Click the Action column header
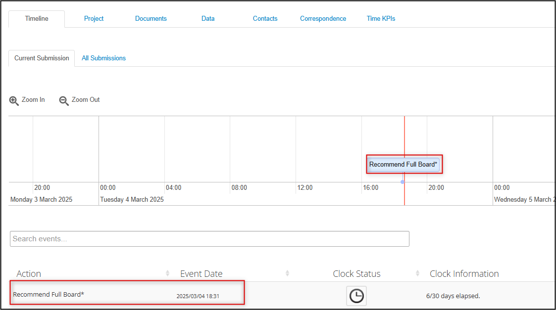Viewport: 556px width, 310px height. point(29,273)
